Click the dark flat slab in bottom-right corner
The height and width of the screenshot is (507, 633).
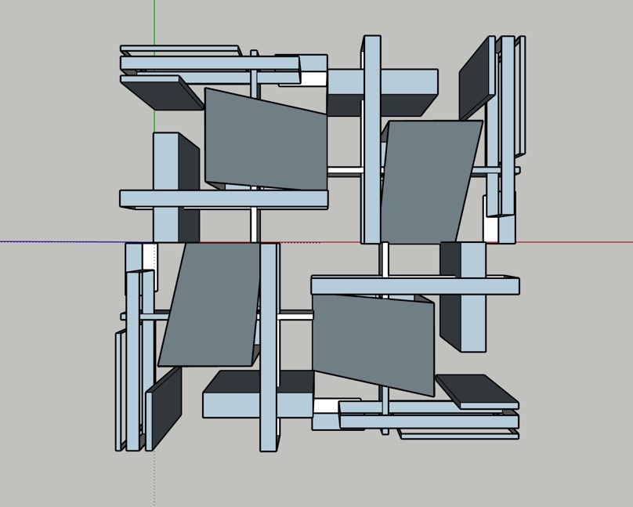[475, 389]
